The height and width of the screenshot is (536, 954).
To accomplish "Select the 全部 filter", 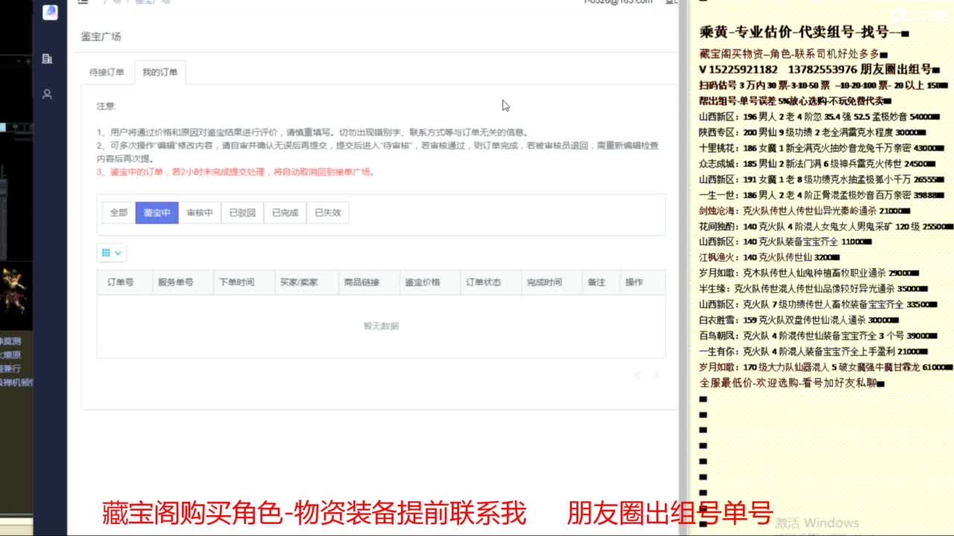I will (x=119, y=213).
